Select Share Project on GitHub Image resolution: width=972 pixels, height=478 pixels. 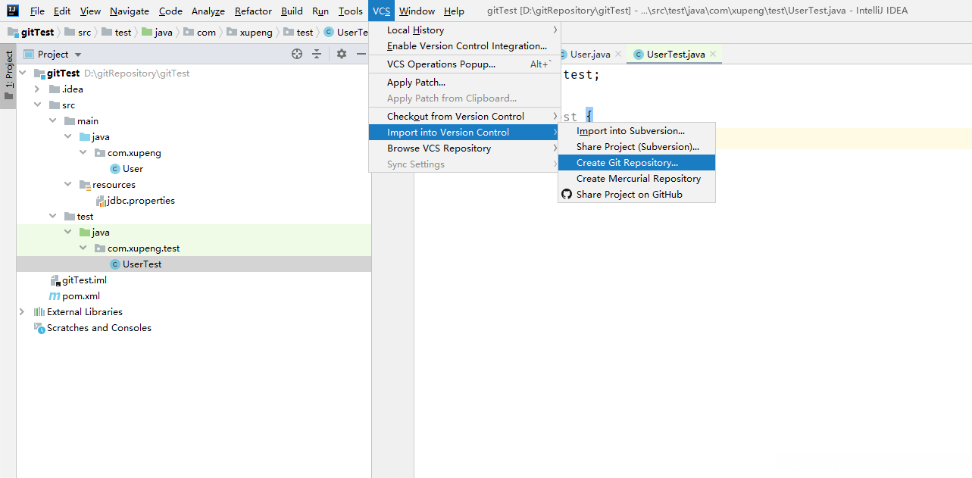[x=636, y=195]
